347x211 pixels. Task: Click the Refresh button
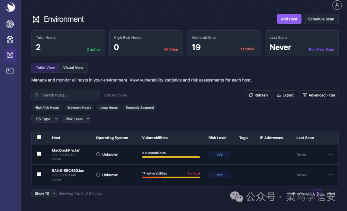258,95
